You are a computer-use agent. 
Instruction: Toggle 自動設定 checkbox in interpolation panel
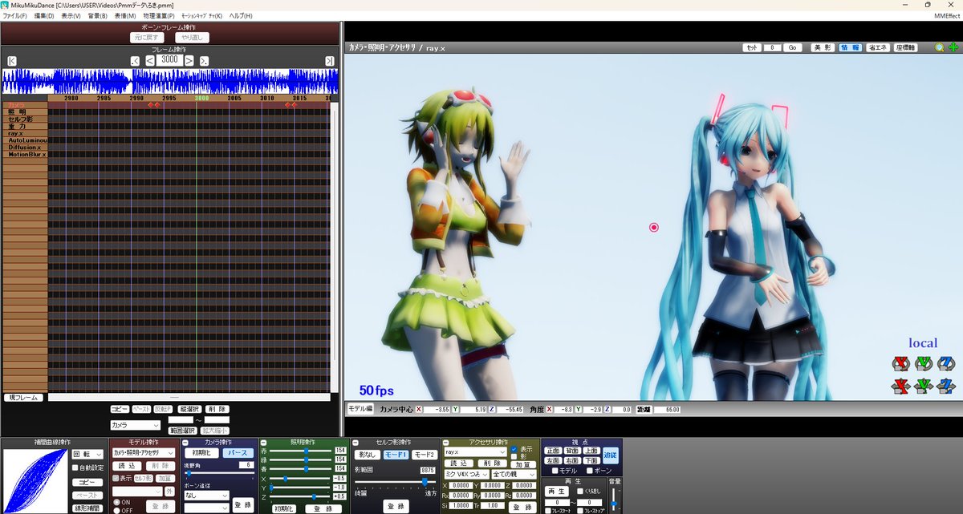75,467
